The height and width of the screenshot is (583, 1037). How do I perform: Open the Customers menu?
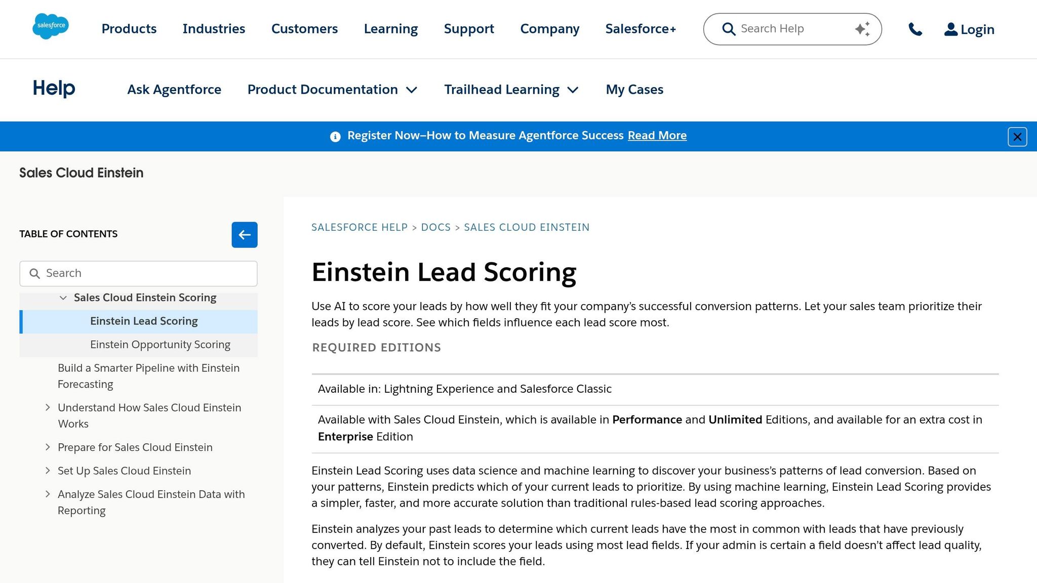pyautogui.click(x=304, y=29)
